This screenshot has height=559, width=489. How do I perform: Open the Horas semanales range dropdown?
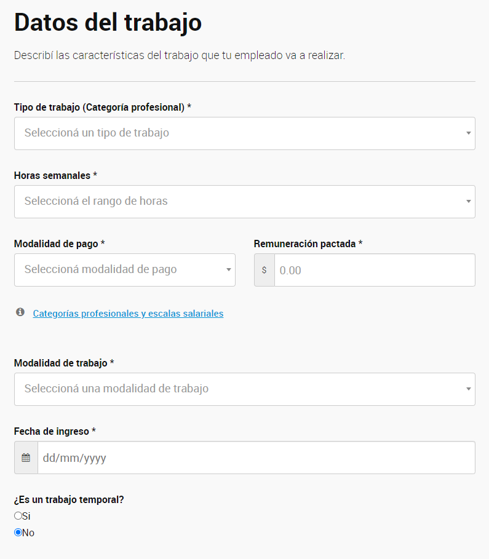[x=245, y=202]
